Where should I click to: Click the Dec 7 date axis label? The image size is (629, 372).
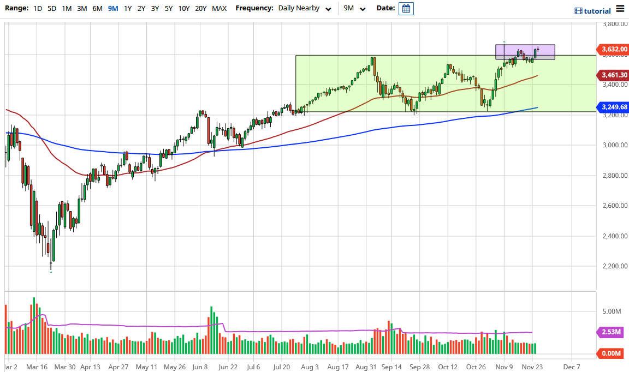[x=571, y=367]
